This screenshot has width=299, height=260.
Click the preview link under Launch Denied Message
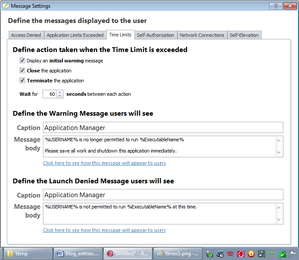[x=104, y=231]
